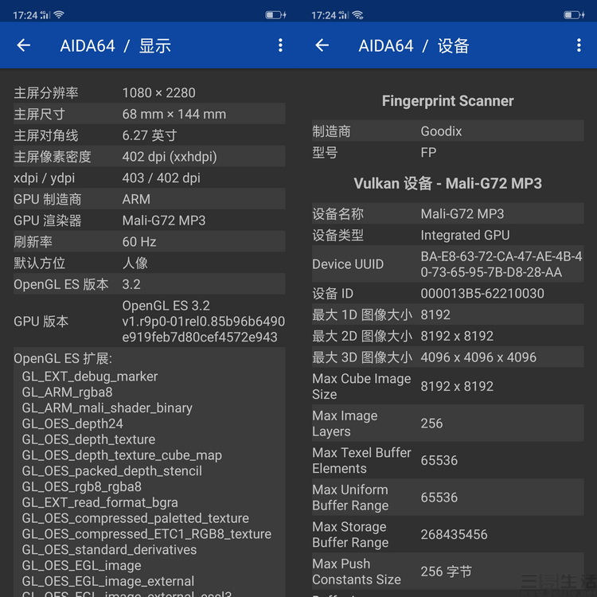Tap the Device UUID row
Viewport: 597px width, 597px height.
pos(447,264)
